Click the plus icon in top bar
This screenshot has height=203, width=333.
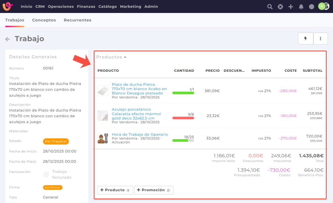291,7
